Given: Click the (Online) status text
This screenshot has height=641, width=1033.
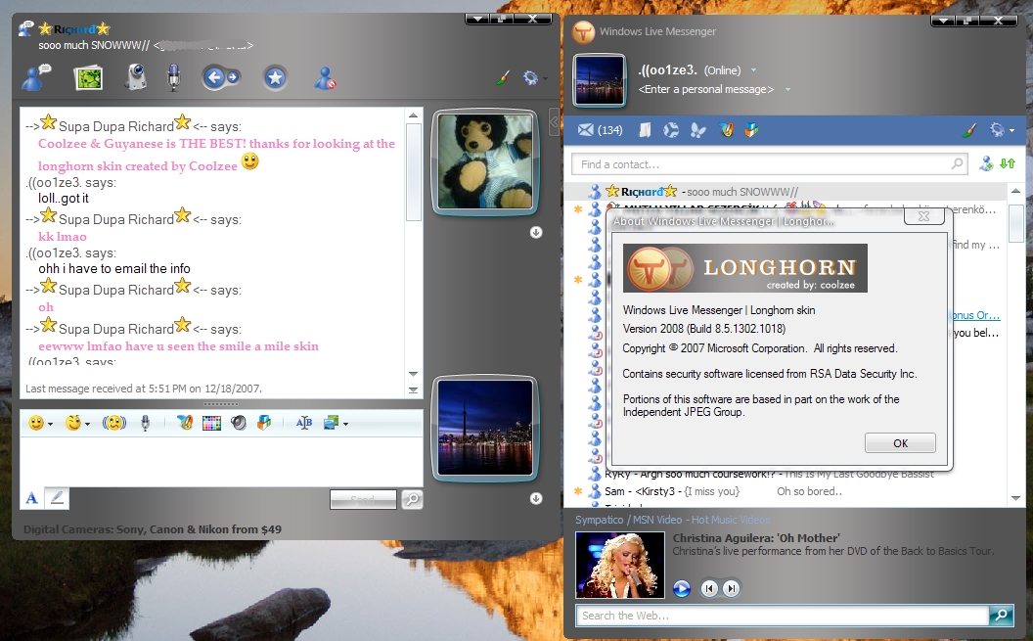Looking at the screenshot, I should [722, 69].
